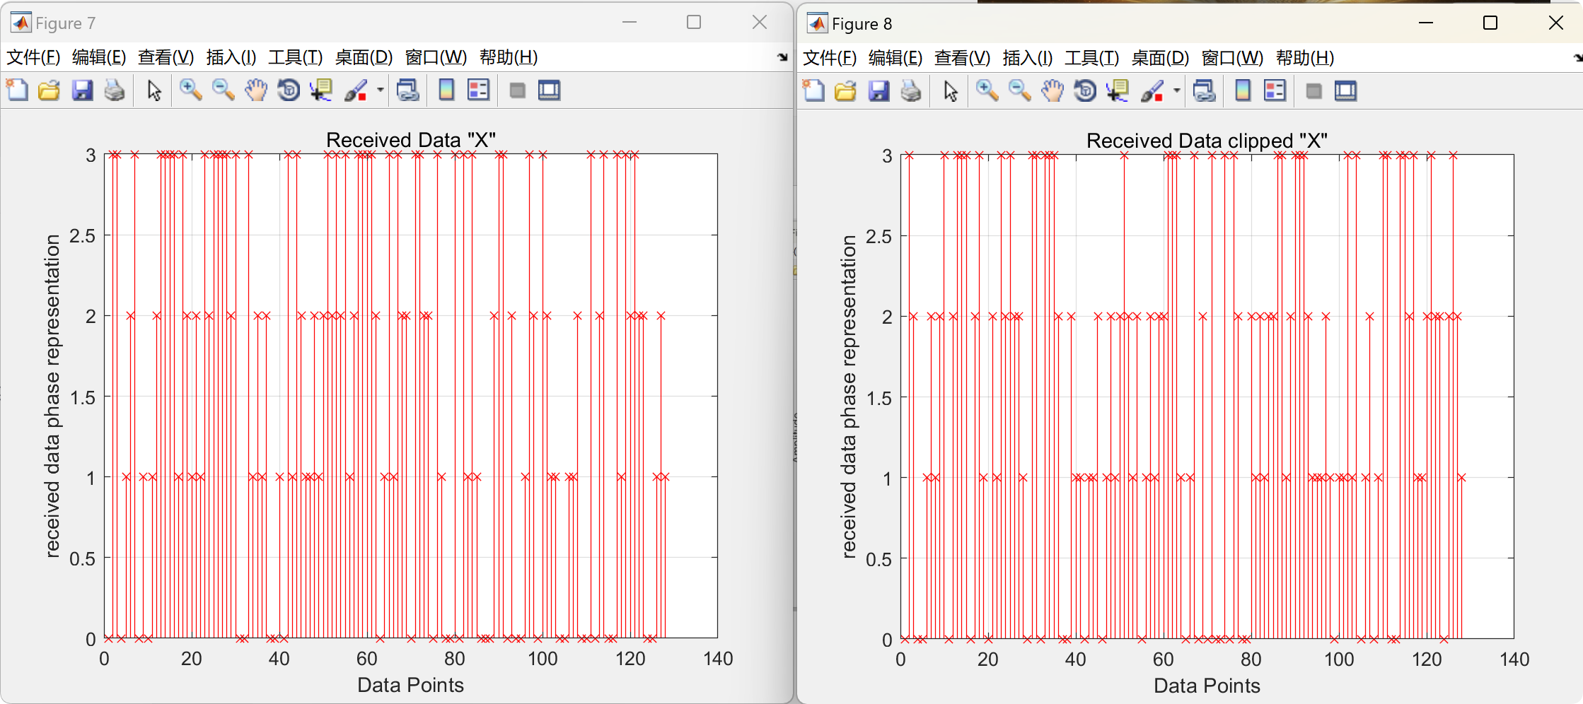Expand brush color dropdown arrow in Figure 8
1583x704 pixels.
(x=1177, y=90)
